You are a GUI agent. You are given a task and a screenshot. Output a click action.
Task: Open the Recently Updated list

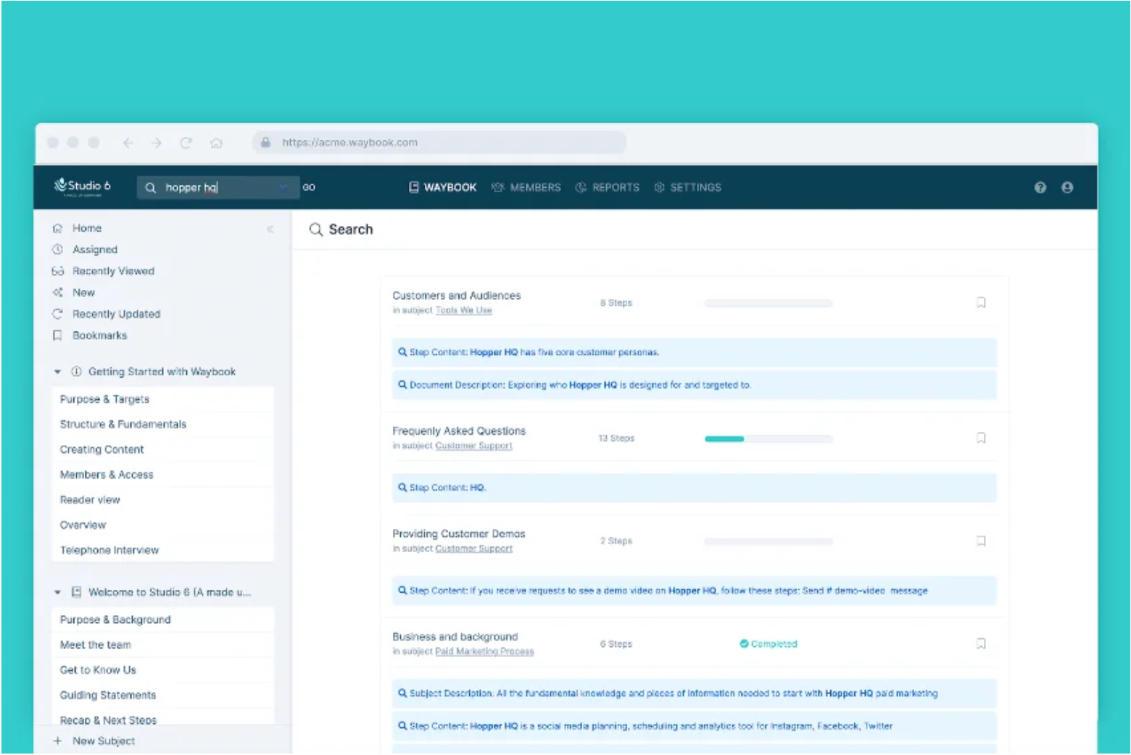coord(116,314)
